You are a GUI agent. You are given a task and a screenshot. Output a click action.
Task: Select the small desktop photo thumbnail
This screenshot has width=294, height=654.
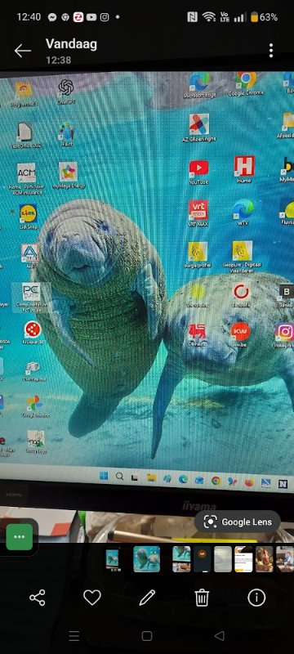113,559
